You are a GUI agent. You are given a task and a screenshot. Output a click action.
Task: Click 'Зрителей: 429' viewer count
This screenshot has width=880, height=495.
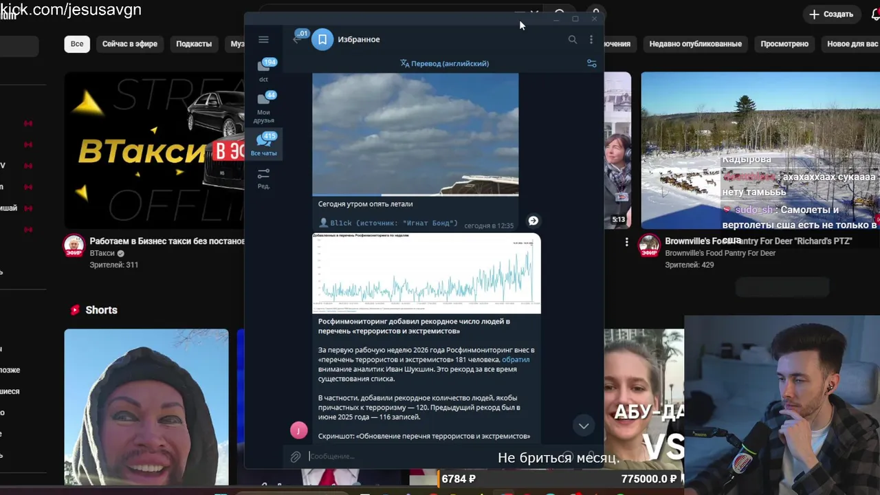[689, 265]
